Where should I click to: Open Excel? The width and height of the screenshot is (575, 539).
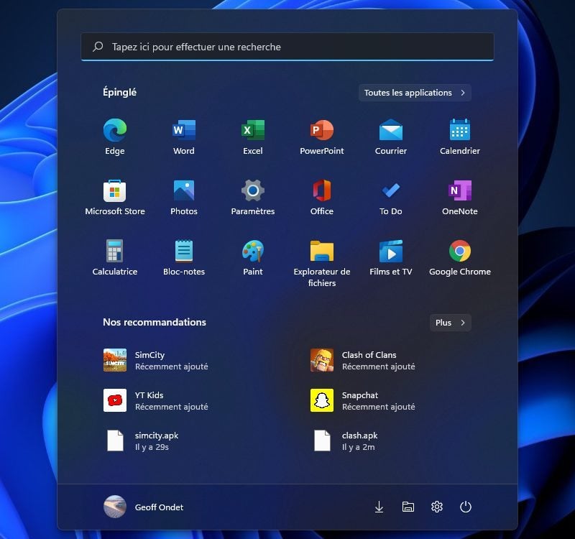(x=253, y=137)
